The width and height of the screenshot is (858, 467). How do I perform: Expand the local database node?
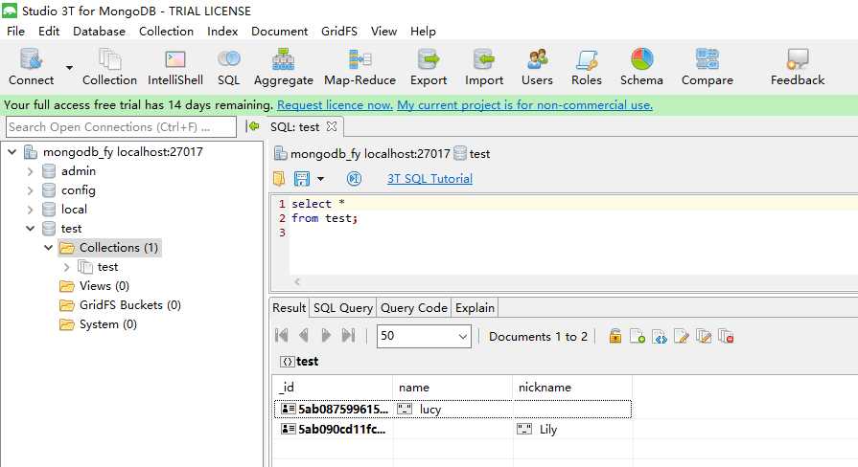[30, 210]
